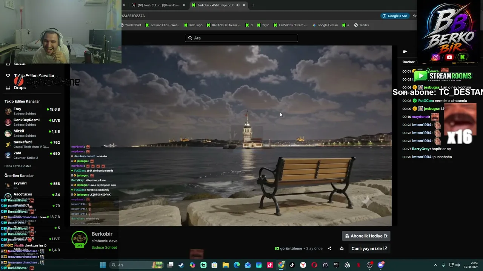The height and width of the screenshot is (271, 483).
Task: Click the download clip icon
Action: click(x=341, y=248)
